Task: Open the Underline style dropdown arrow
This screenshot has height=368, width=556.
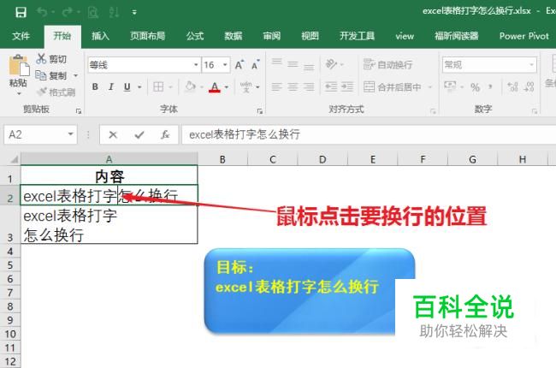Action: pyautogui.click(x=139, y=87)
